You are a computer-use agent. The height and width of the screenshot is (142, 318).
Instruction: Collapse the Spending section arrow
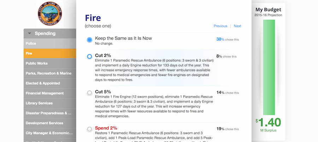30,33
